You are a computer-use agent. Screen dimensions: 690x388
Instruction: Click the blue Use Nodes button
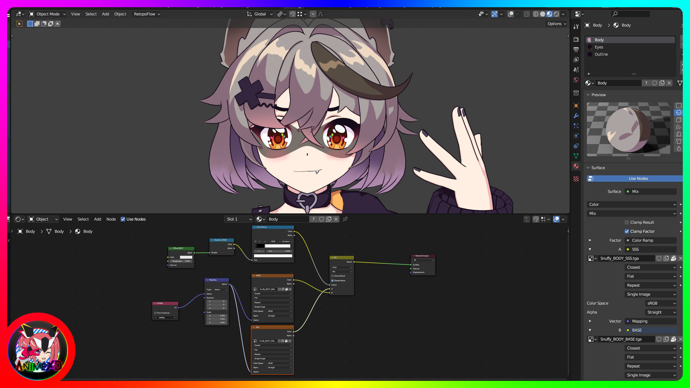(x=638, y=179)
